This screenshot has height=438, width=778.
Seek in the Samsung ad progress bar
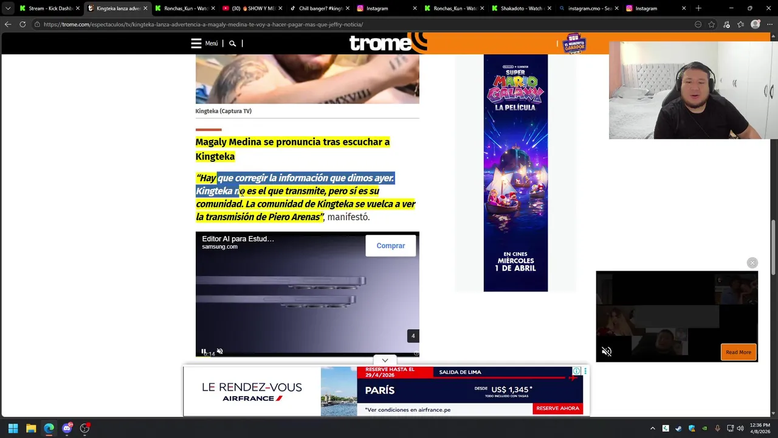pyautogui.click(x=307, y=356)
